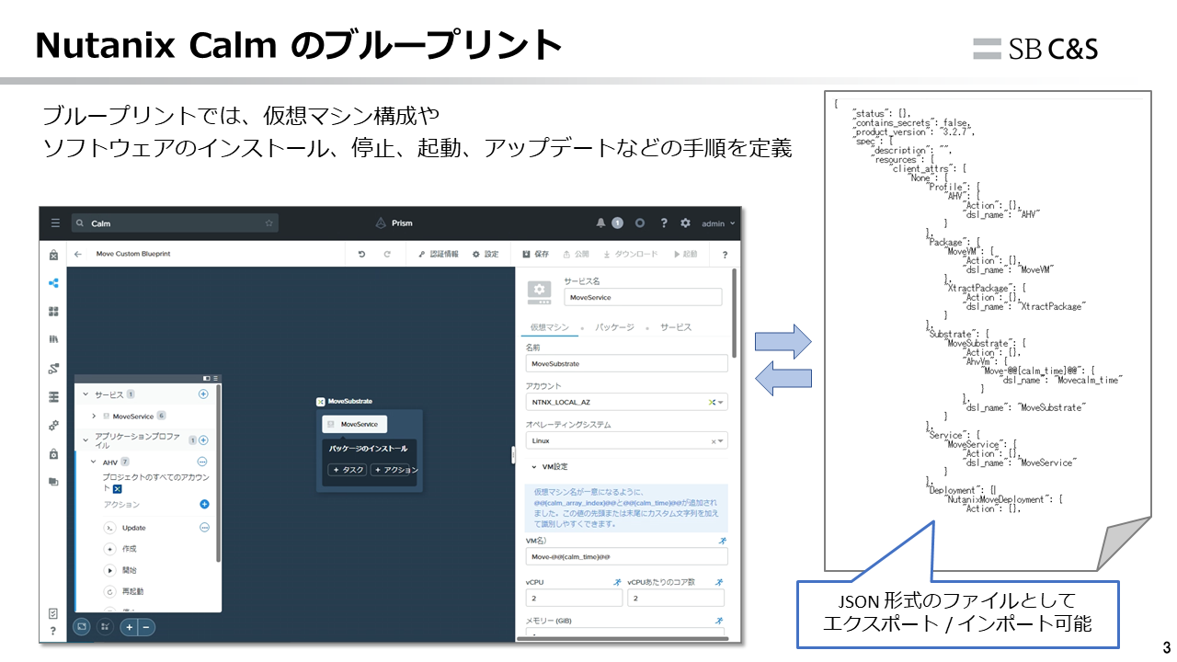Click the + タスク button
This screenshot has width=1177, height=662.
point(348,470)
